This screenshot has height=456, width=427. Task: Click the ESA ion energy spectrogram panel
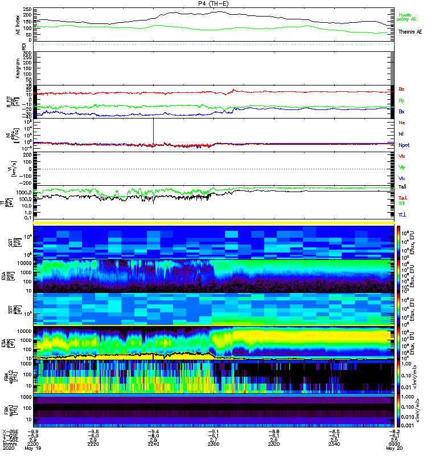coord(213,276)
